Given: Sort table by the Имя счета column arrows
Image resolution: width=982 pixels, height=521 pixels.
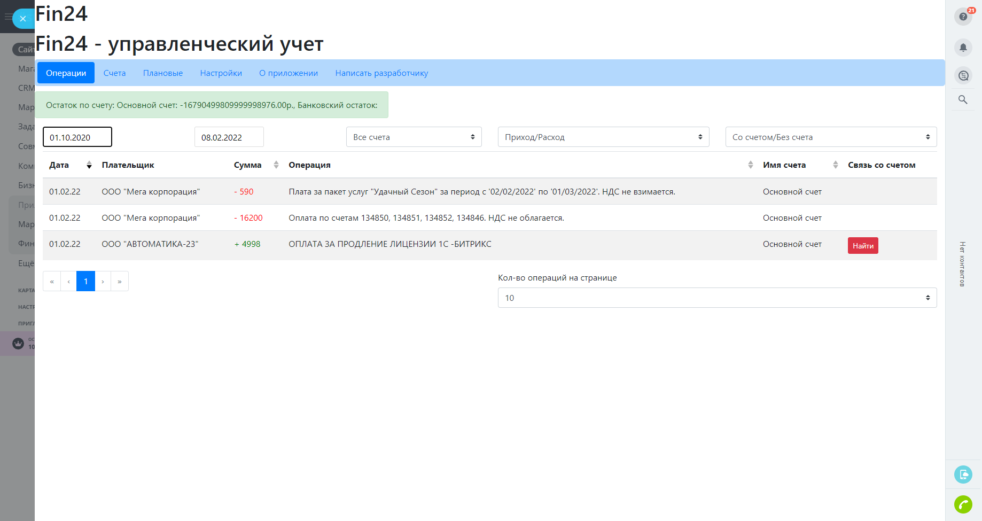Looking at the screenshot, I should click(x=836, y=165).
